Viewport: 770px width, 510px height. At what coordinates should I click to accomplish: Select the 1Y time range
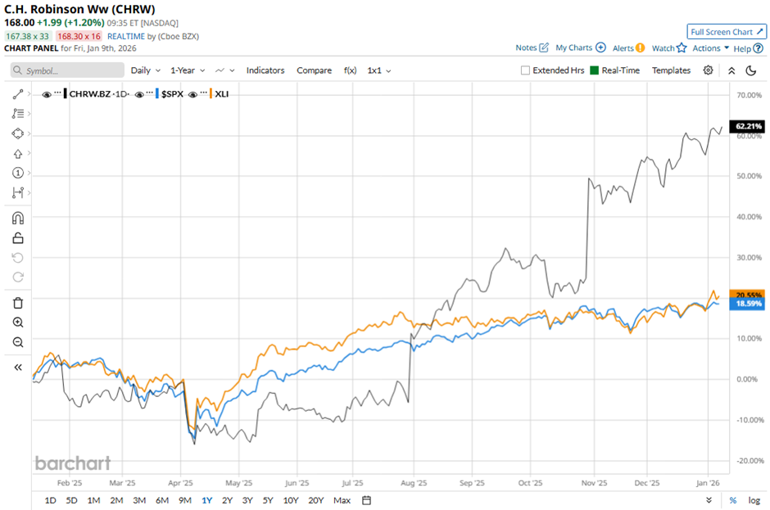pyautogui.click(x=206, y=500)
